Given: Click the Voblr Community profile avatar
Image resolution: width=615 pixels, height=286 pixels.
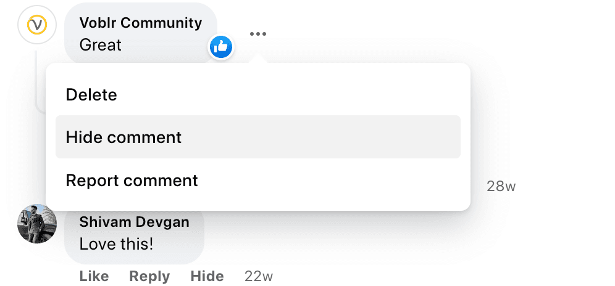Looking at the screenshot, I should click(x=37, y=25).
